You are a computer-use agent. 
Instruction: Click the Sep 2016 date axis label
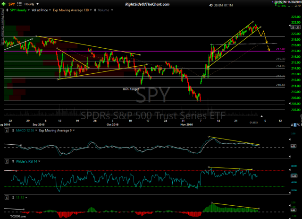coord(39,124)
